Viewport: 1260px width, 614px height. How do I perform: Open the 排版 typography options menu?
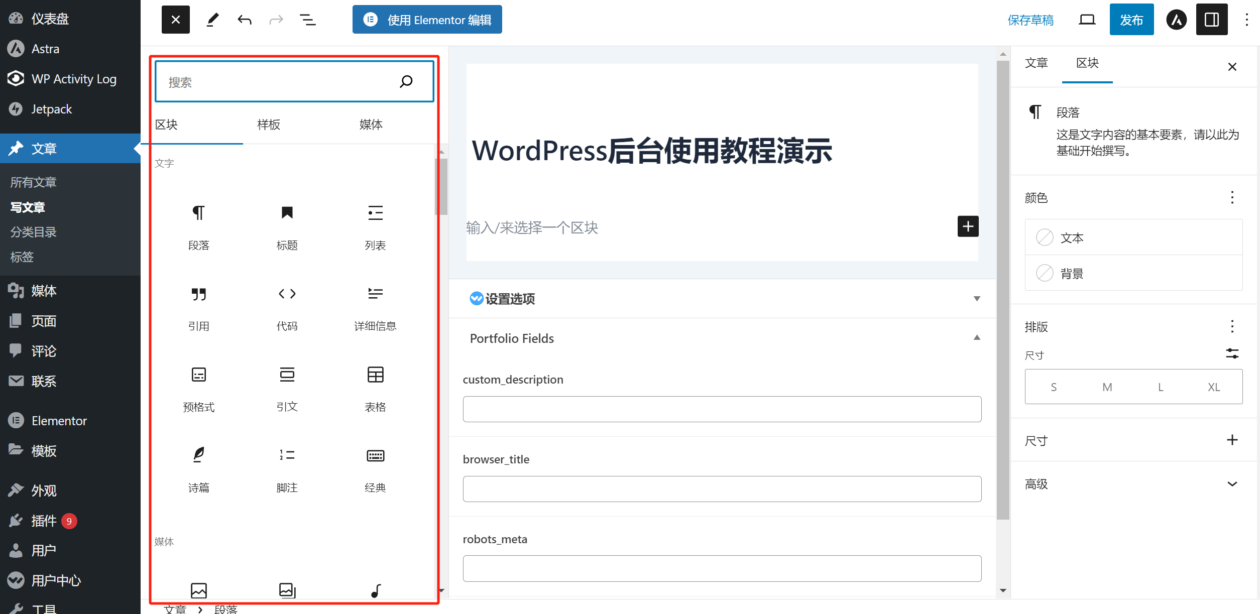[1232, 326]
